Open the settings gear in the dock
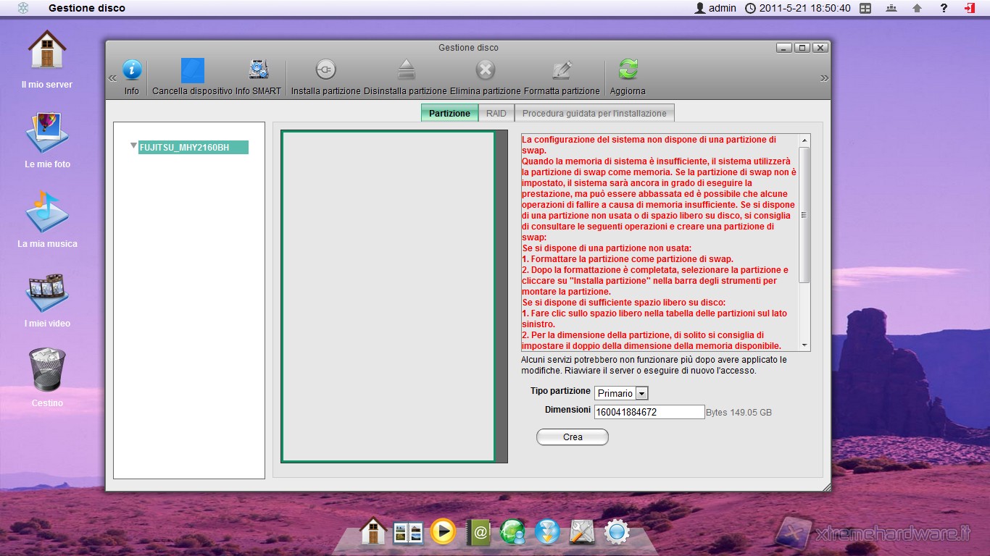This screenshot has width=990, height=556. pos(617,532)
